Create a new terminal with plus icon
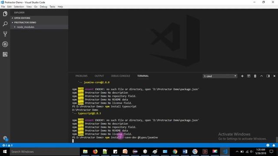 click(242, 76)
